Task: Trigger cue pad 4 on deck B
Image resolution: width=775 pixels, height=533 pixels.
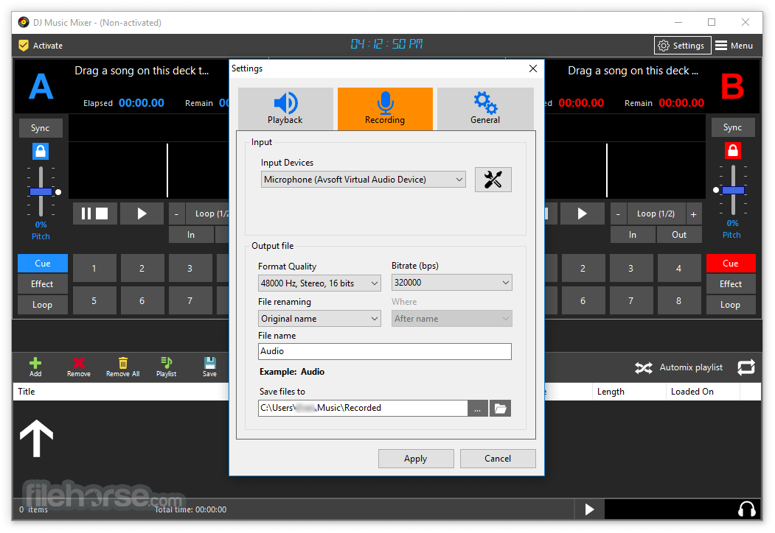Action: coord(678,269)
